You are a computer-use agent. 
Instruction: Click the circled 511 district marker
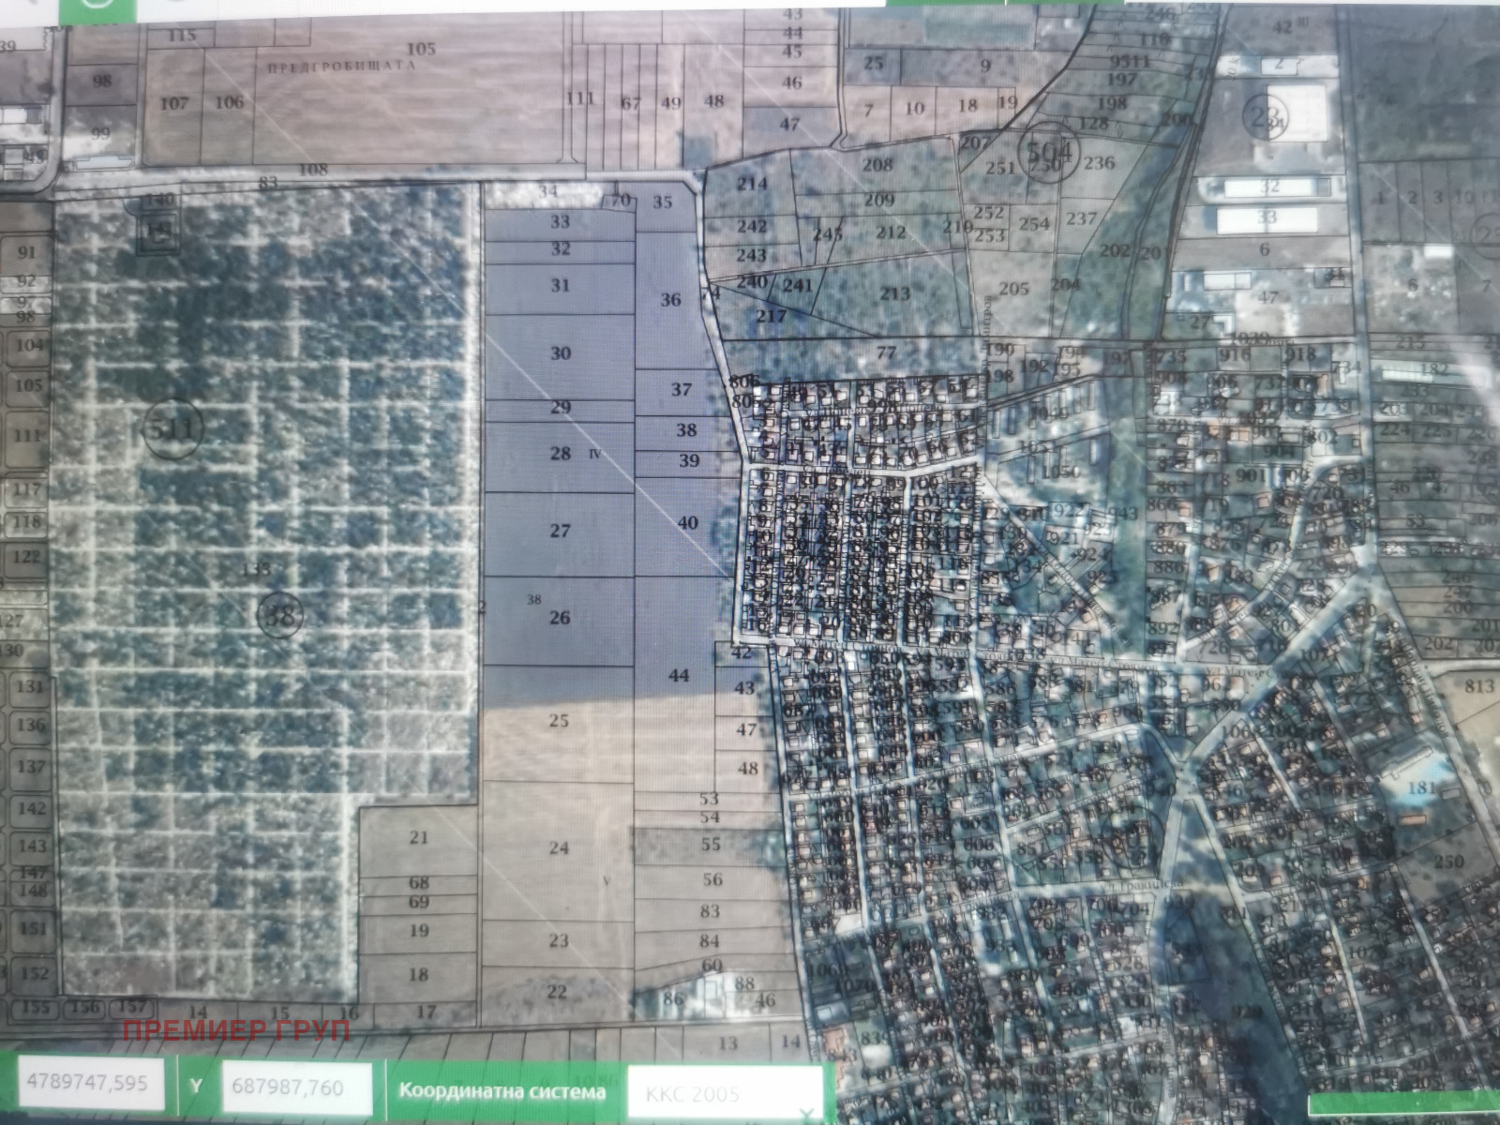pyautogui.click(x=173, y=431)
